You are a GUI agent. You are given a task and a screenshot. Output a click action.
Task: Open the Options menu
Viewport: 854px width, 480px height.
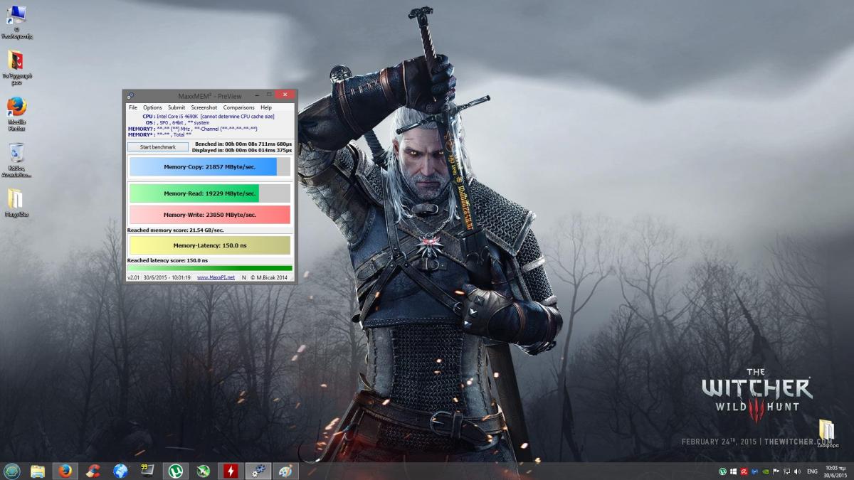tap(152, 107)
